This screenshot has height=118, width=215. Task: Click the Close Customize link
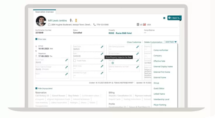(134, 42)
